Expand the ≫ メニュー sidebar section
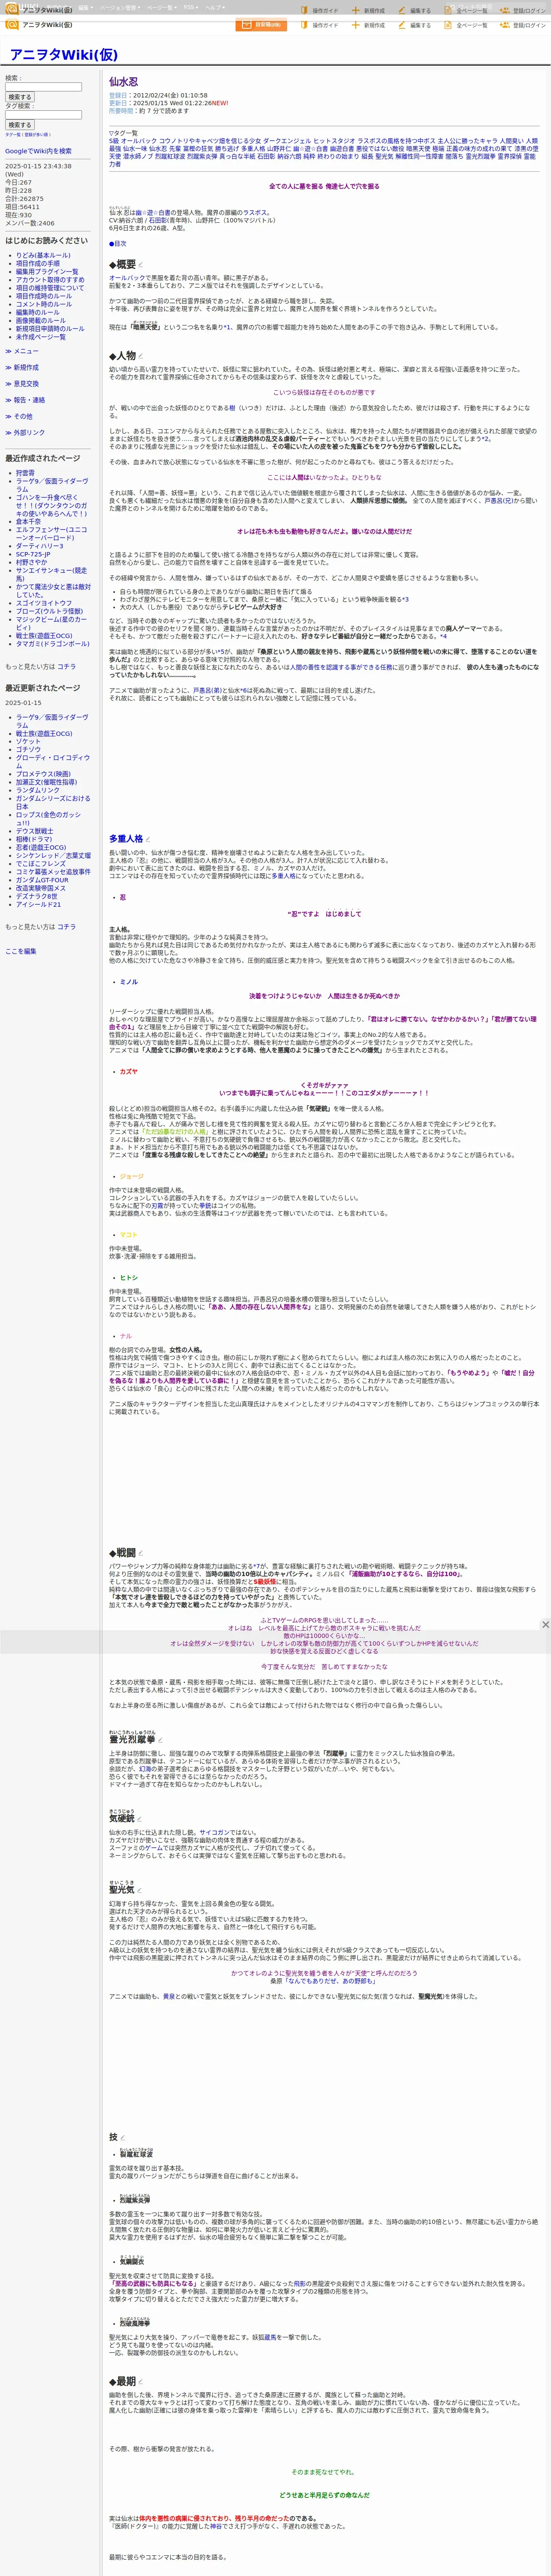The height and width of the screenshot is (2576, 551). [x=22, y=351]
